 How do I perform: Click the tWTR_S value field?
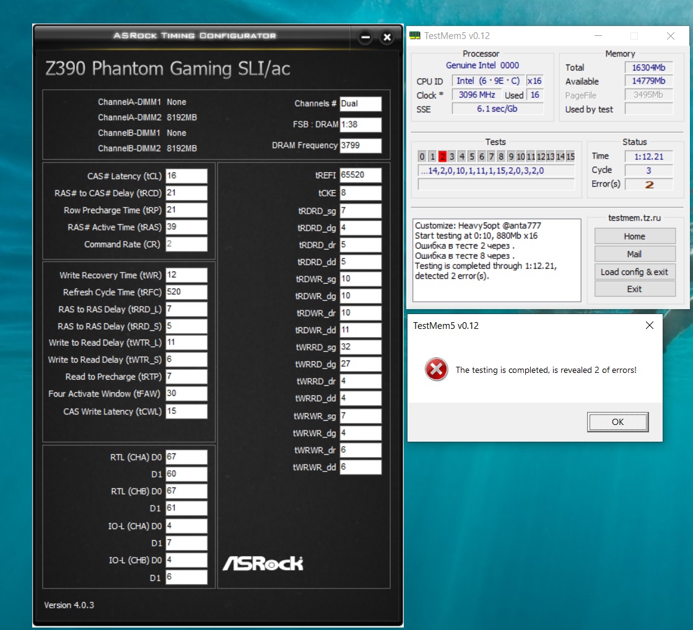click(186, 359)
